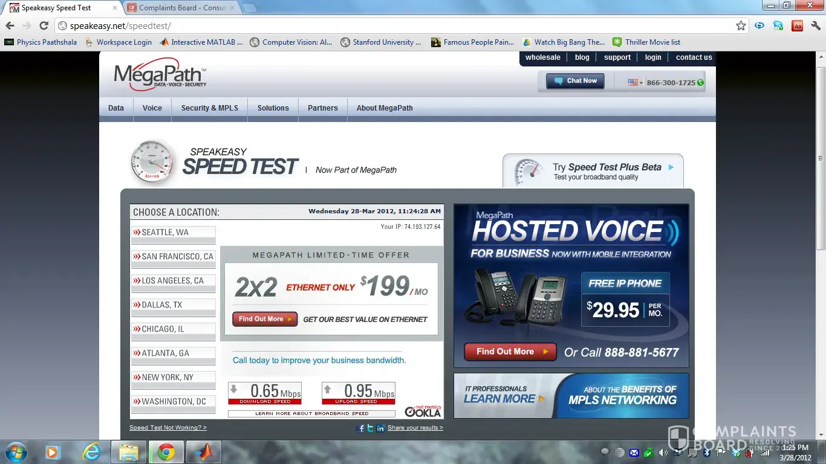Open the MPLS Networking Learn More banner
The image size is (826, 464).
tap(571, 396)
